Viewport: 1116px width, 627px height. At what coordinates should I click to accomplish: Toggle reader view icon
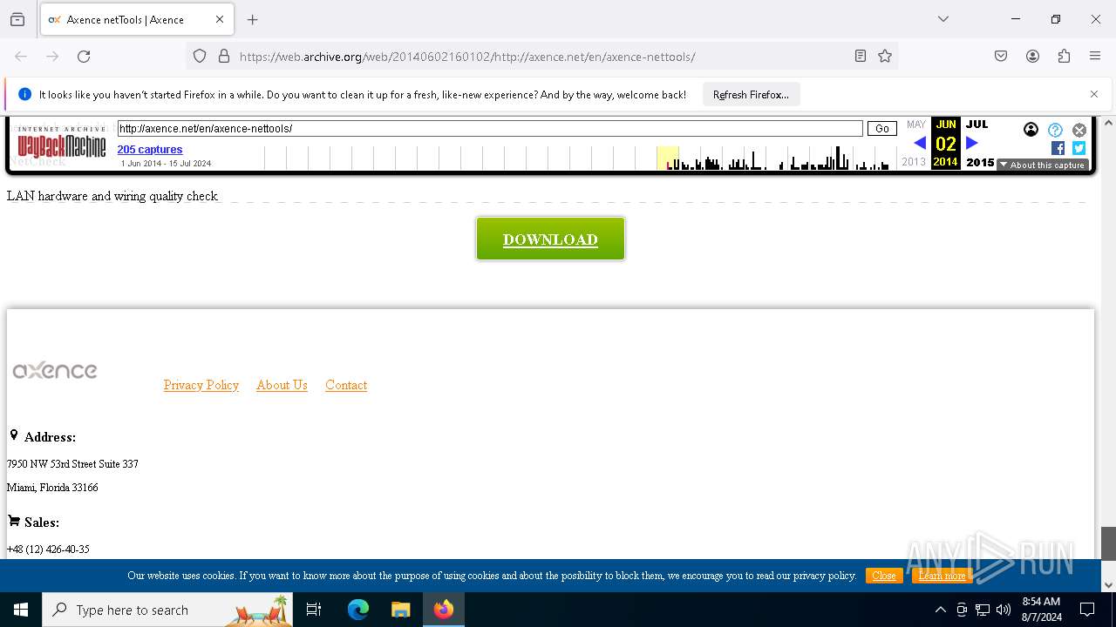[x=861, y=57]
